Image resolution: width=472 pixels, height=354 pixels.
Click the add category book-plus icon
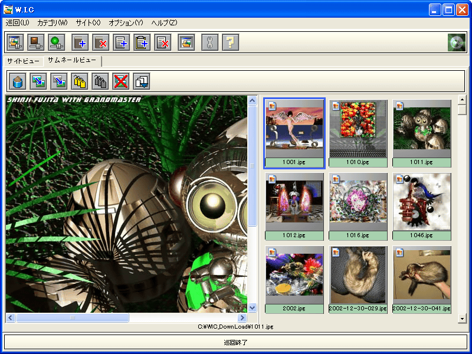80,42
